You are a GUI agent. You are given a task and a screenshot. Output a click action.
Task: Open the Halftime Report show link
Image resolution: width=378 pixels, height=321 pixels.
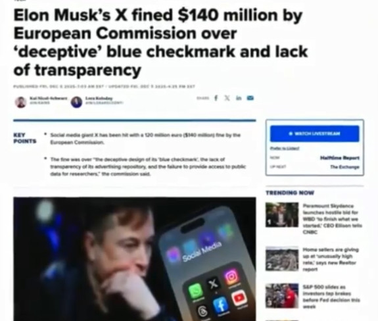click(x=339, y=158)
